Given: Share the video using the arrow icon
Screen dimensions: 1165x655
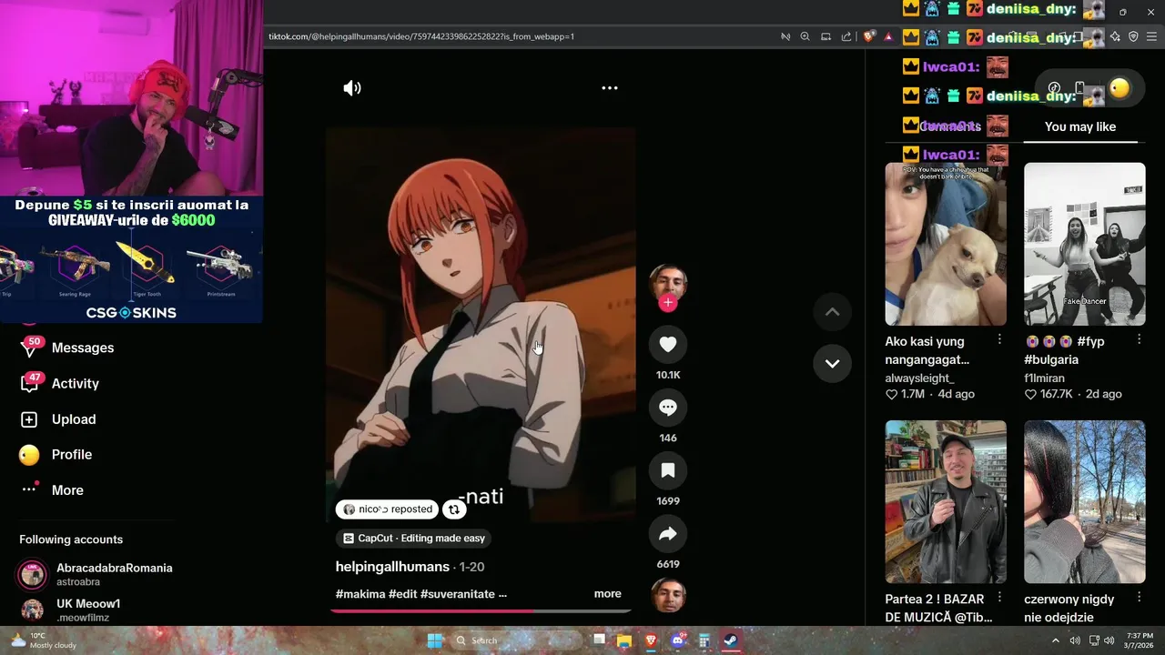Looking at the screenshot, I should click(668, 534).
